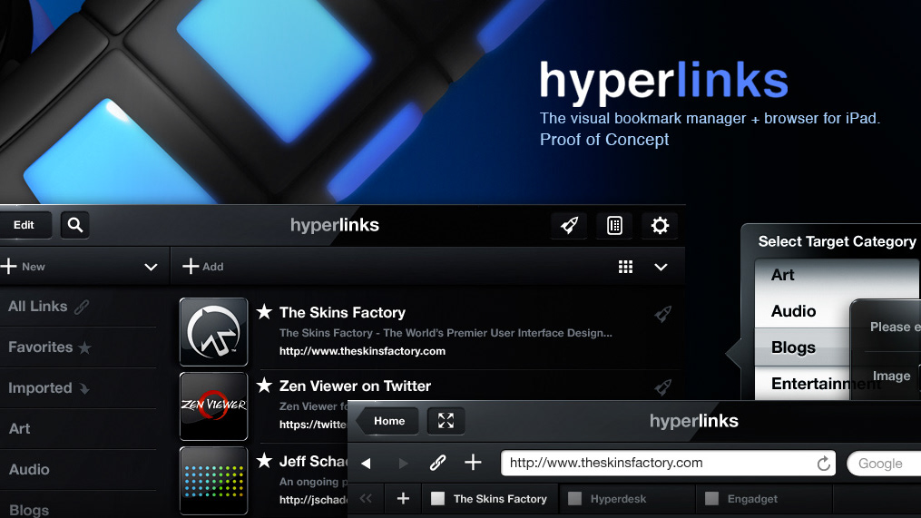921x518 pixels.
Task: Toggle favorite star for The Skins Factory
Action: click(x=264, y=312)
